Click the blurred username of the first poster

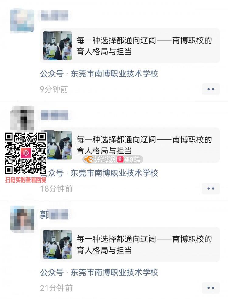pyautogui.click(x=55, y=16)
